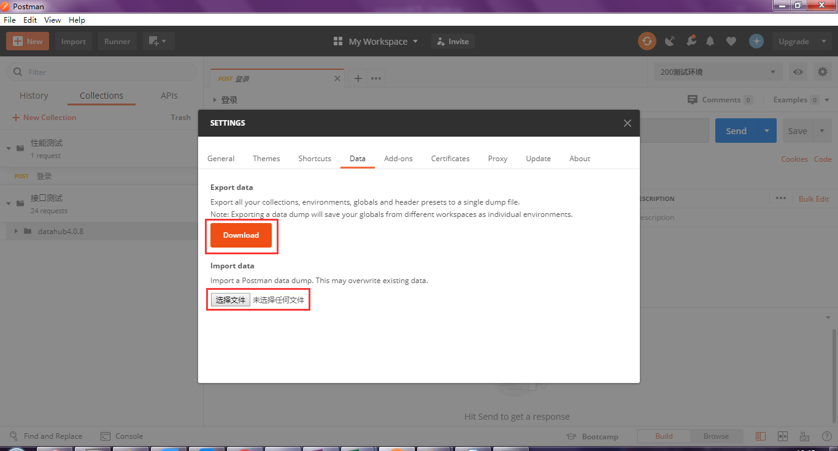Open the Help menu
The width and height of the screenshot is (838, 451).
tap(77, 20)
